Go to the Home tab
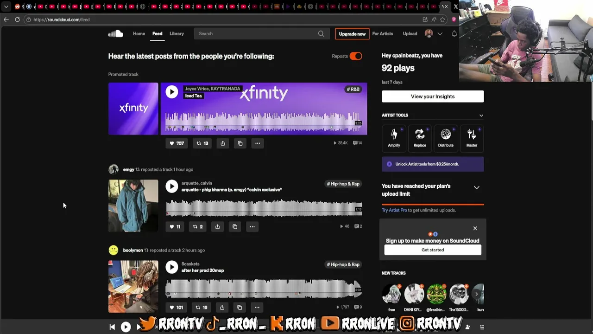 (x=139, y=33)
